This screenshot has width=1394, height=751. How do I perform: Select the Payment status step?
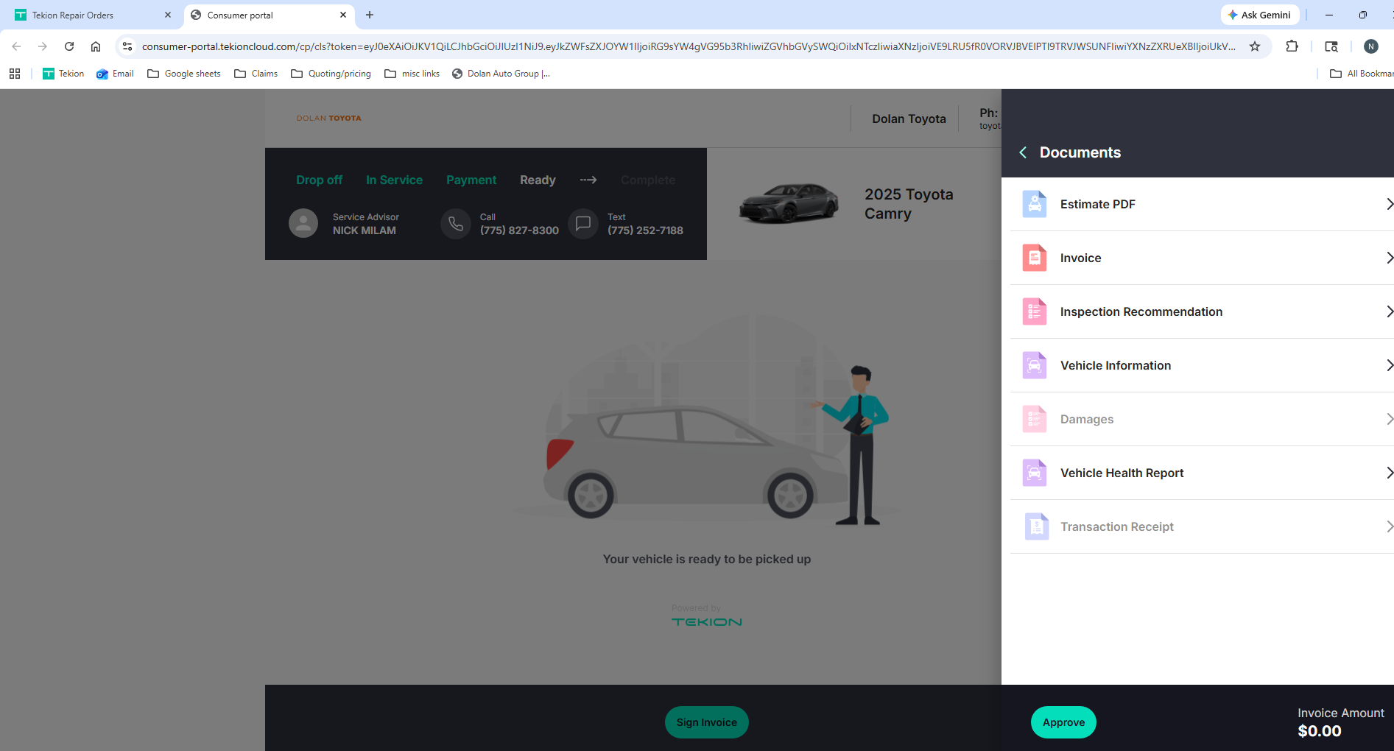point(471,180)
